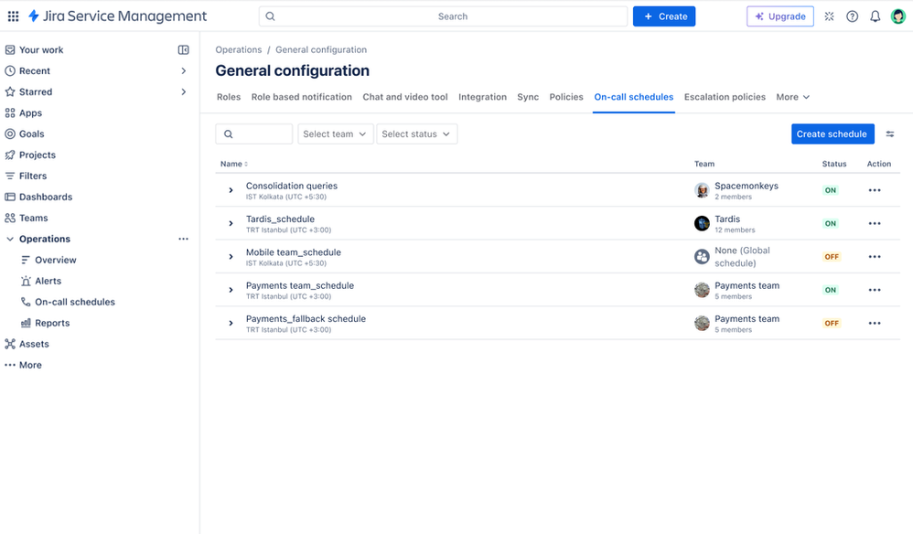Screen dimensions: 913x534
Task: Switch to Role based notification tab
Action: pos(302,97)
